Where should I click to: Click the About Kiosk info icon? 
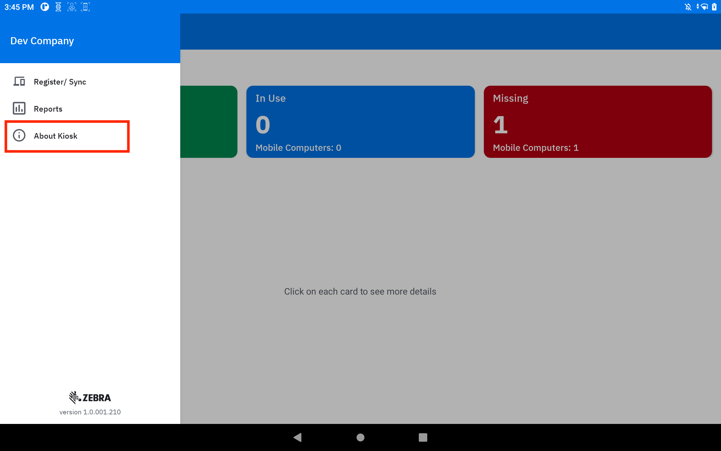coord(19,136)
